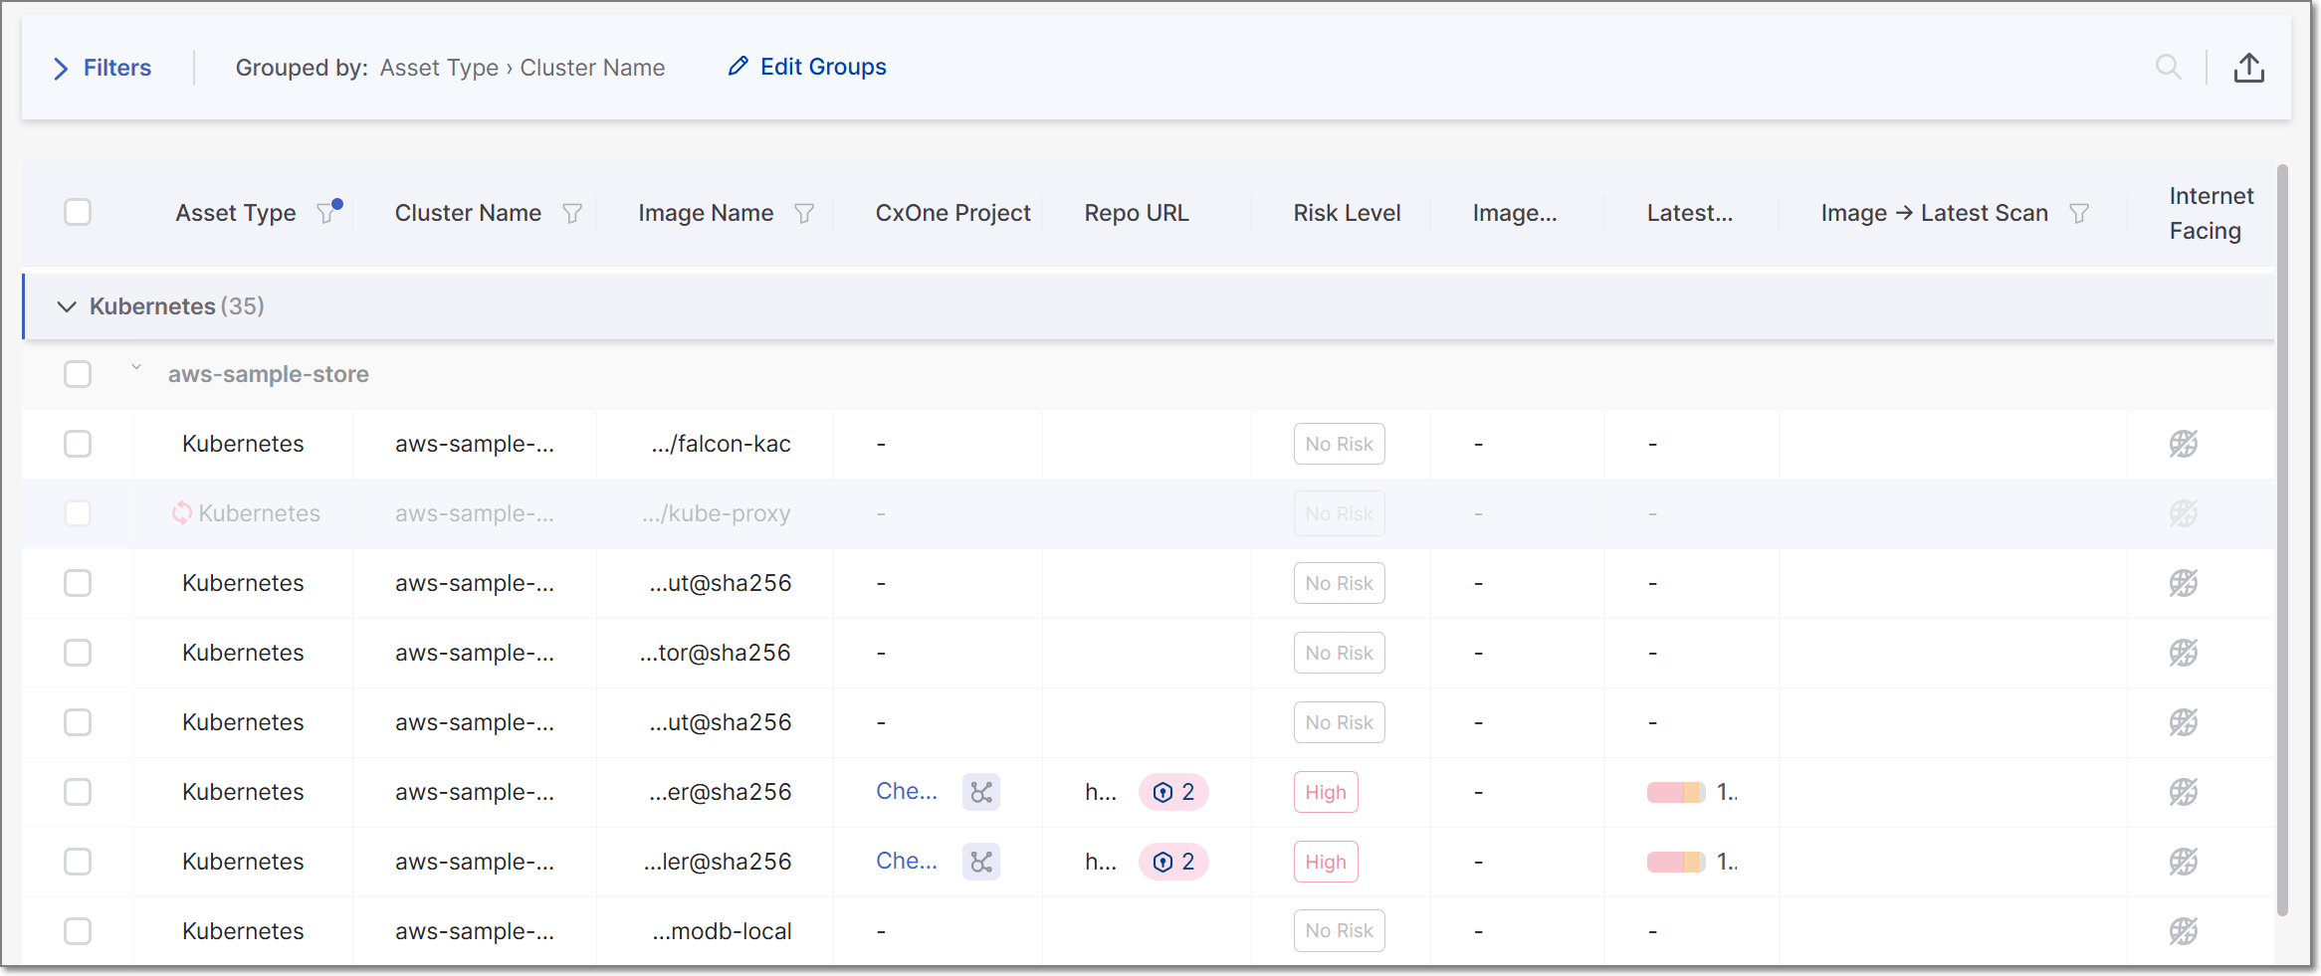Open the Che... project link in the ...er@sha256 row

(x=906, y=792)
